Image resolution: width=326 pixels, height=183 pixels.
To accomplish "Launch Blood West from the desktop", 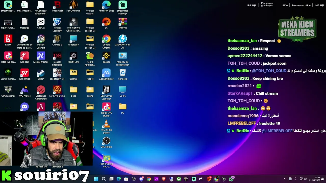I will point(57,7).
